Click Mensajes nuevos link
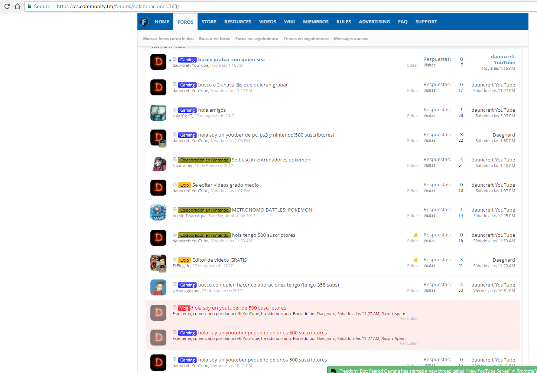 [351, 39]
